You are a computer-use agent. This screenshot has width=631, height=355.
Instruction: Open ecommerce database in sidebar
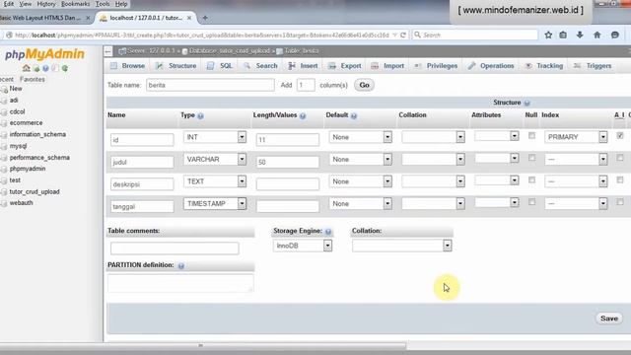click(27, 122)
